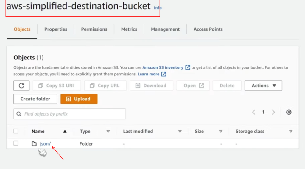Click the orange Upload button
Image resolution: width=305 pixels, height=169 pixels.
coord(79,99)
